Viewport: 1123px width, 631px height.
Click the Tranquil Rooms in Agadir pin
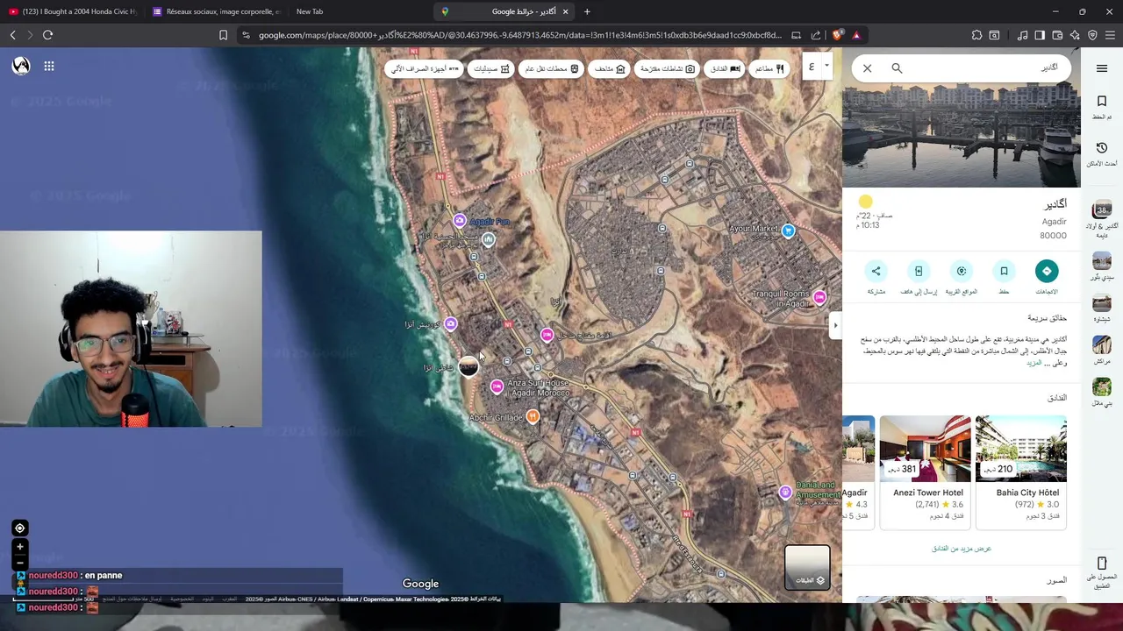pyautogui.click(x=819, y=298)
